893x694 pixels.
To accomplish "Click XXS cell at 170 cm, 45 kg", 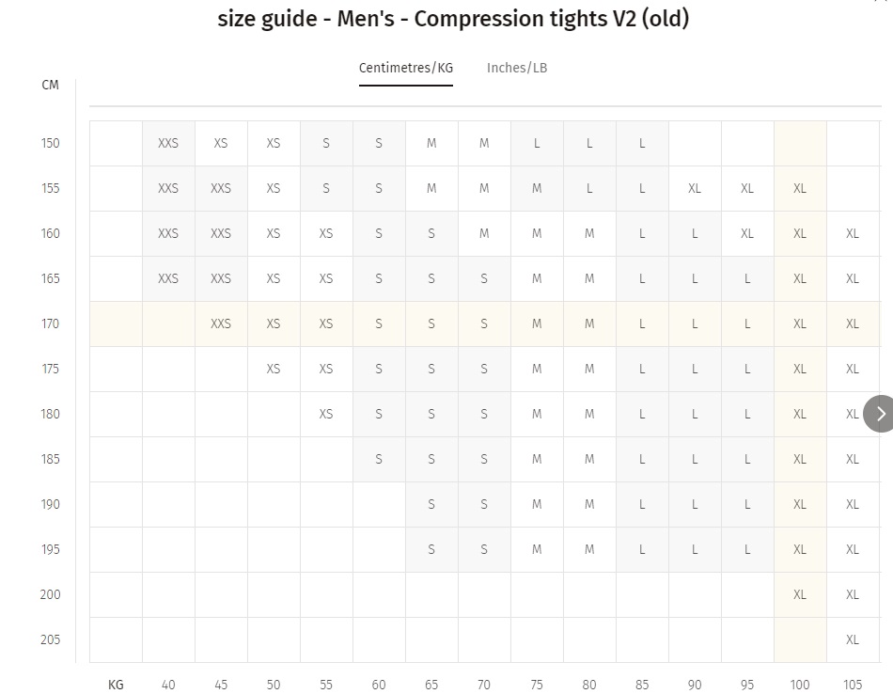I will (x=221, y=323).
